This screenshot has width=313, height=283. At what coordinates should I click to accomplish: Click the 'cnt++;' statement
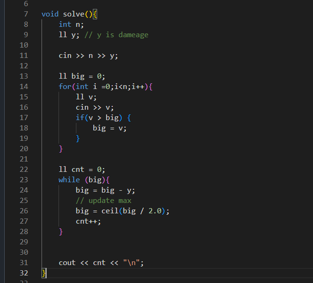[x=88, y=221]
